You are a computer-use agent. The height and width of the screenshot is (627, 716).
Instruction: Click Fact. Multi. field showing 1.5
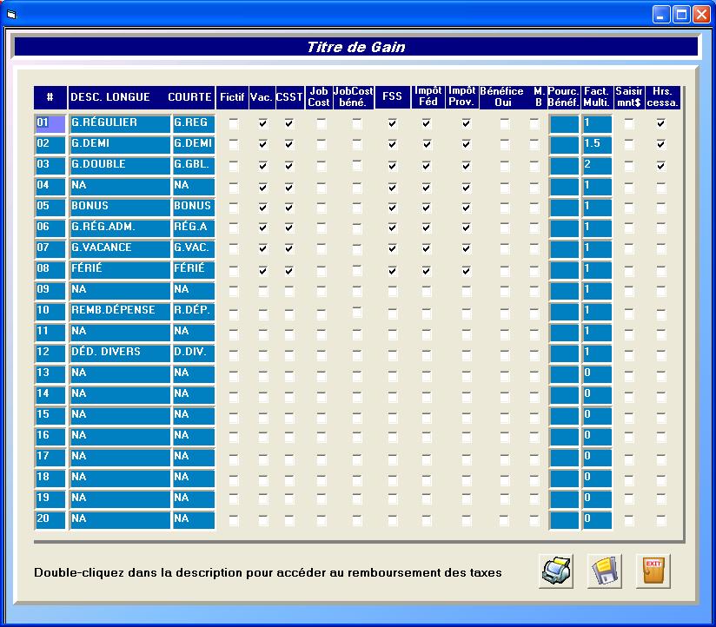pyautogui.click(x=596, y=144)
